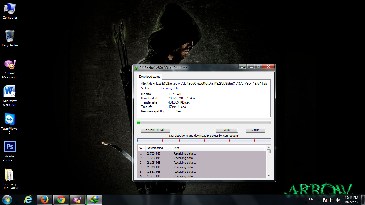Open the volume speaker tray icon

[x=338, y=200]
